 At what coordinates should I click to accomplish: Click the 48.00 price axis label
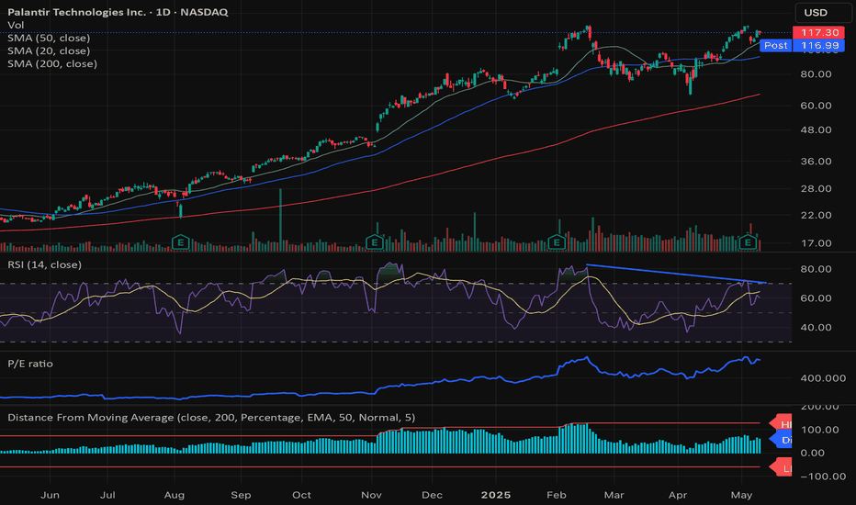coord(816,130)
